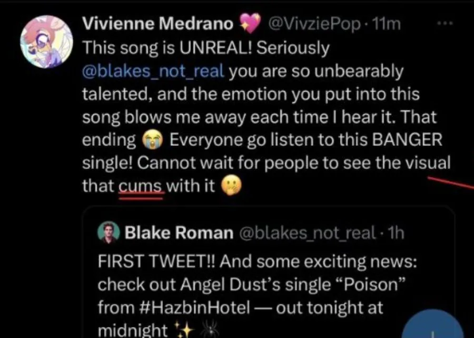
Task: Open the three-dot more options menu
Action: coord(445,25)
